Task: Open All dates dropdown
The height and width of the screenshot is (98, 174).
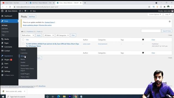Action: point(49,35)
